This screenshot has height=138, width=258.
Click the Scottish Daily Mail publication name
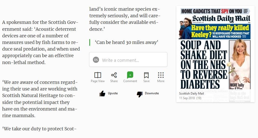tap(191, 94)
